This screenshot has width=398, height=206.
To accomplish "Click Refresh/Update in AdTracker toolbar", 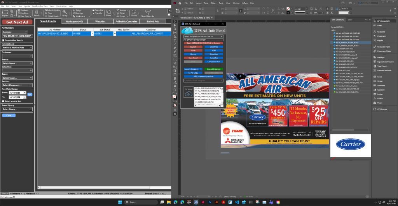I will click(52, 10).
